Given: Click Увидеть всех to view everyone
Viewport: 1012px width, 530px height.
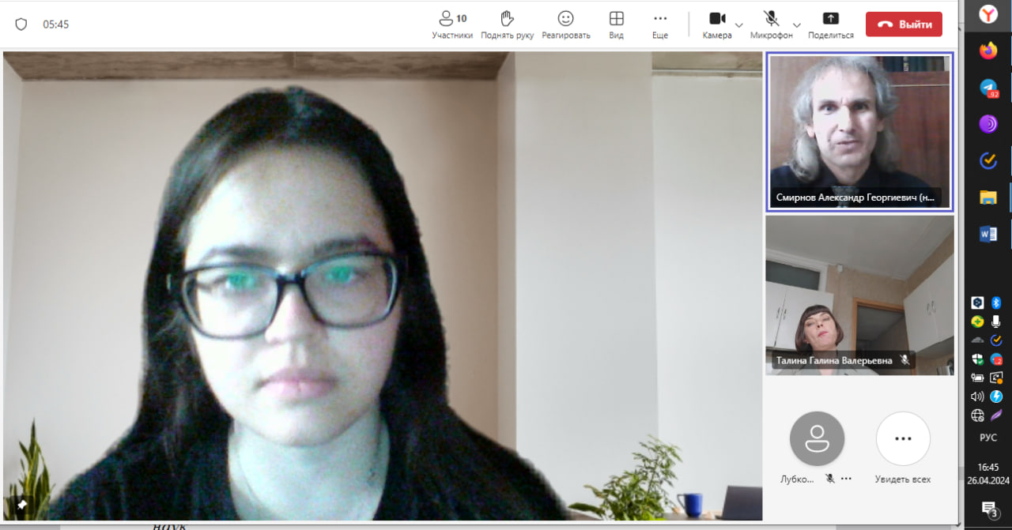Looking at the screenshot, I should click(903, 446).
